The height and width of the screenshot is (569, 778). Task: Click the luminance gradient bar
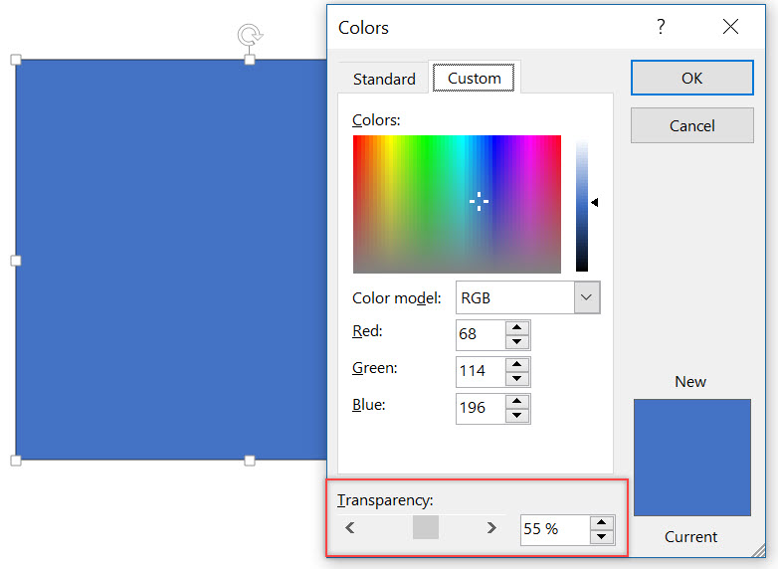pos(582,206)
